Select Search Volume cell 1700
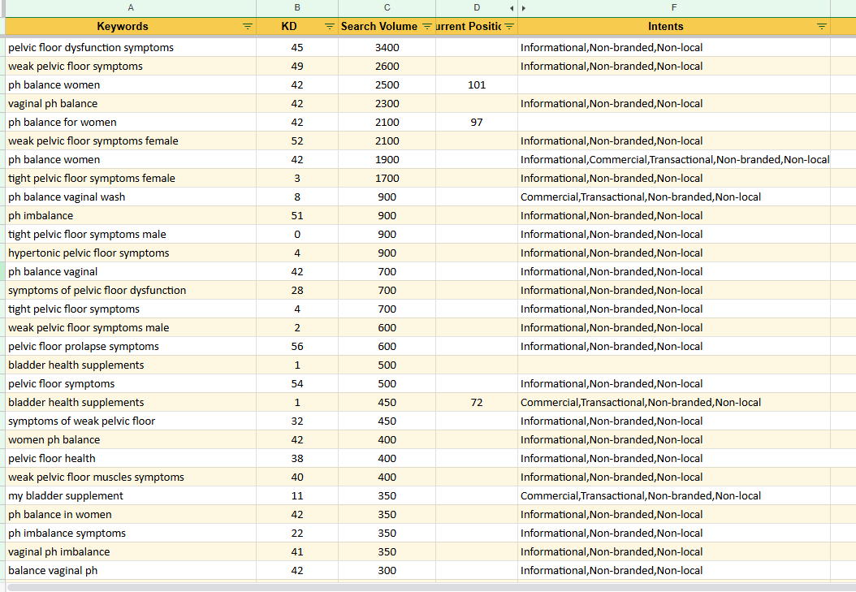The width and height of the screenshot is (856, 592). point(387,179)
